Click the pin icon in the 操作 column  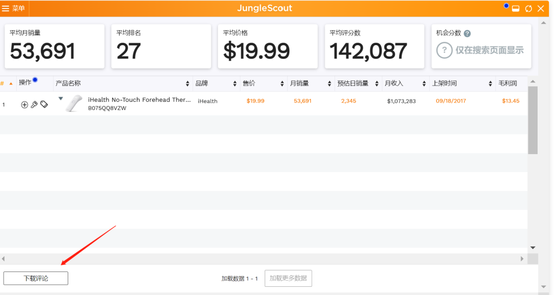point(34,104)
